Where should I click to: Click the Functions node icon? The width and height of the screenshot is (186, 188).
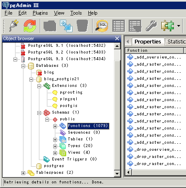pos(63,126)
